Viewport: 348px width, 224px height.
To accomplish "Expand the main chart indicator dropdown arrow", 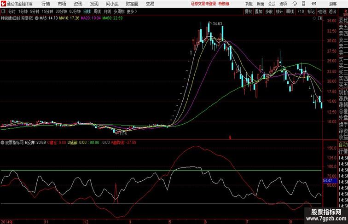I will coord(36,18).
